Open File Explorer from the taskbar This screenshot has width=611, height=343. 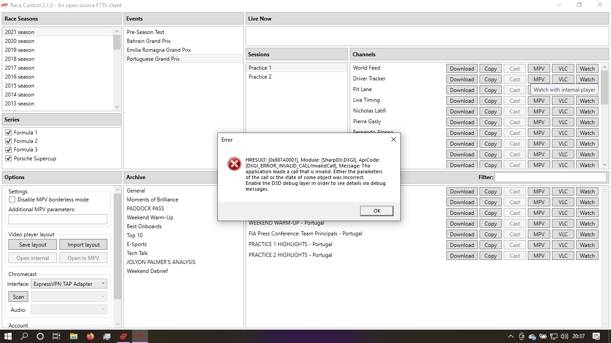73,336
